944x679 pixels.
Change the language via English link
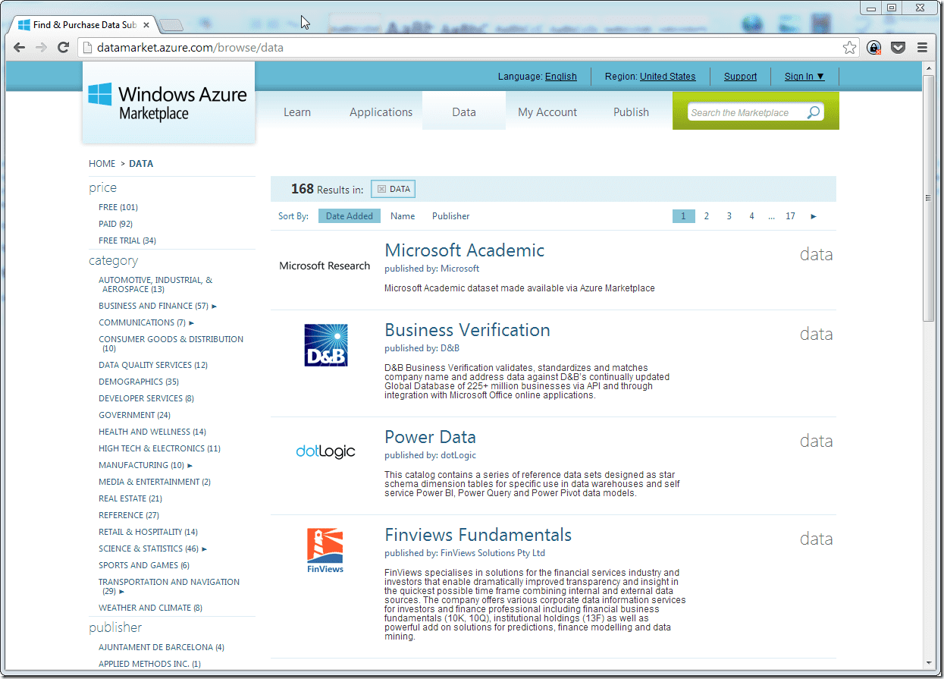[x=561, y=76]
